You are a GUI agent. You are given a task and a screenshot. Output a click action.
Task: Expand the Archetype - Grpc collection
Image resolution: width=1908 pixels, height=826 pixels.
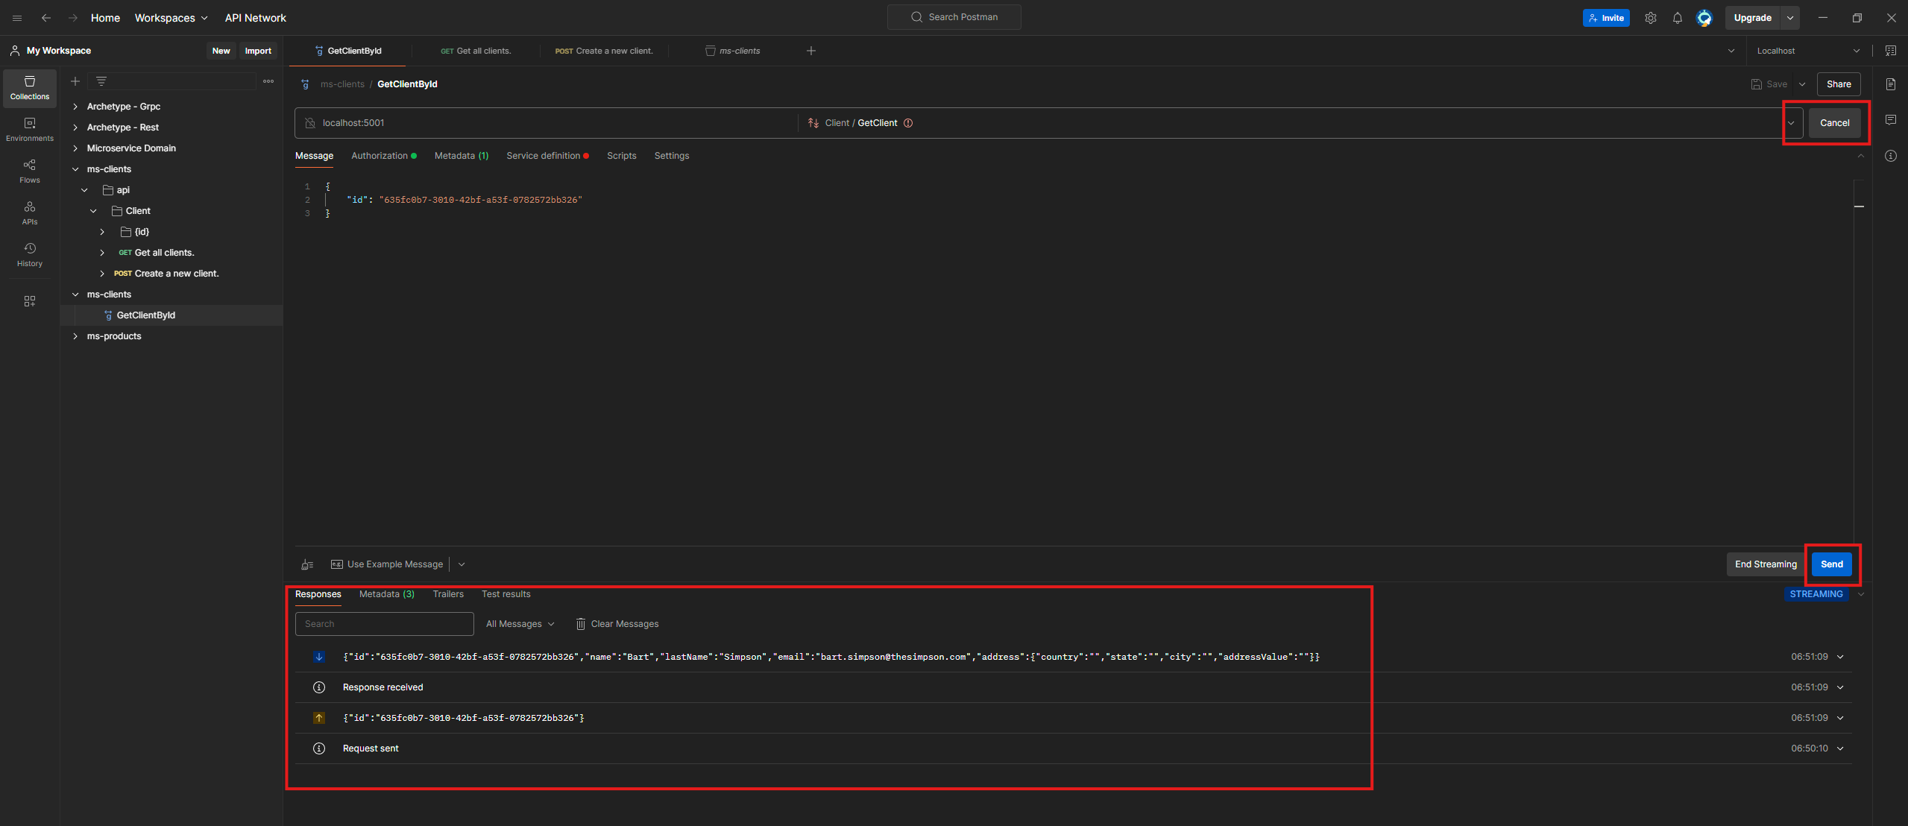point(75,107)
